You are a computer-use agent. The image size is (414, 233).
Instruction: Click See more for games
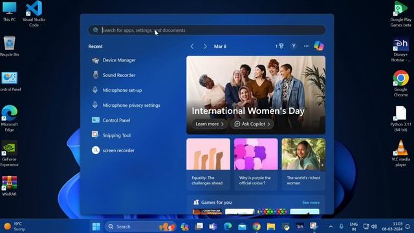click(x=310, y=203)
